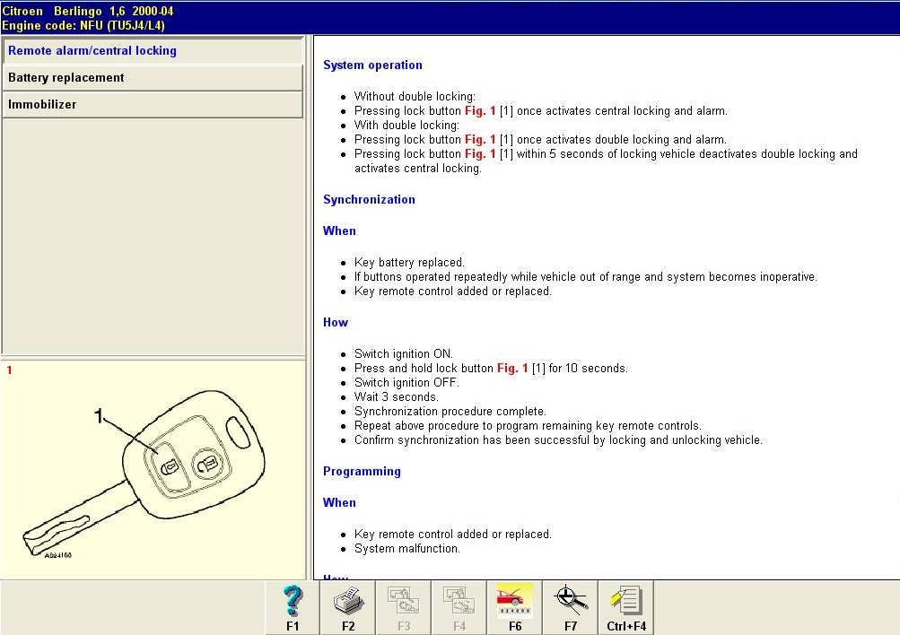Click 'Citroen Berlingo 1,6 2000-04' title text
900x635 pixels.
coord(87,11)
